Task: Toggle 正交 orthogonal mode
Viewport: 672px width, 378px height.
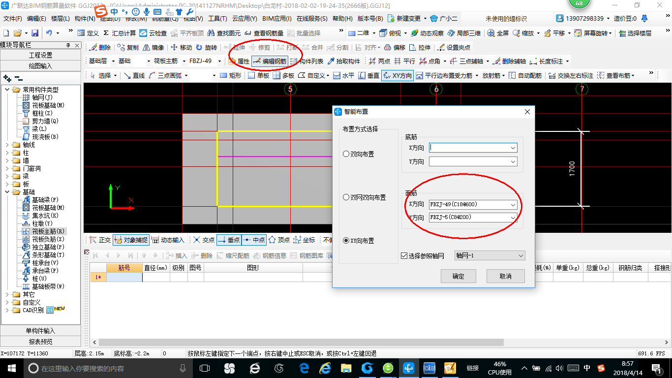Action: point(100,240)
